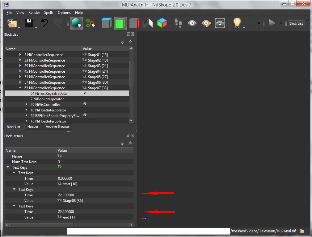Click the Load file folder icon
Screen dimensions: 312x237
[x=12, y=23]
